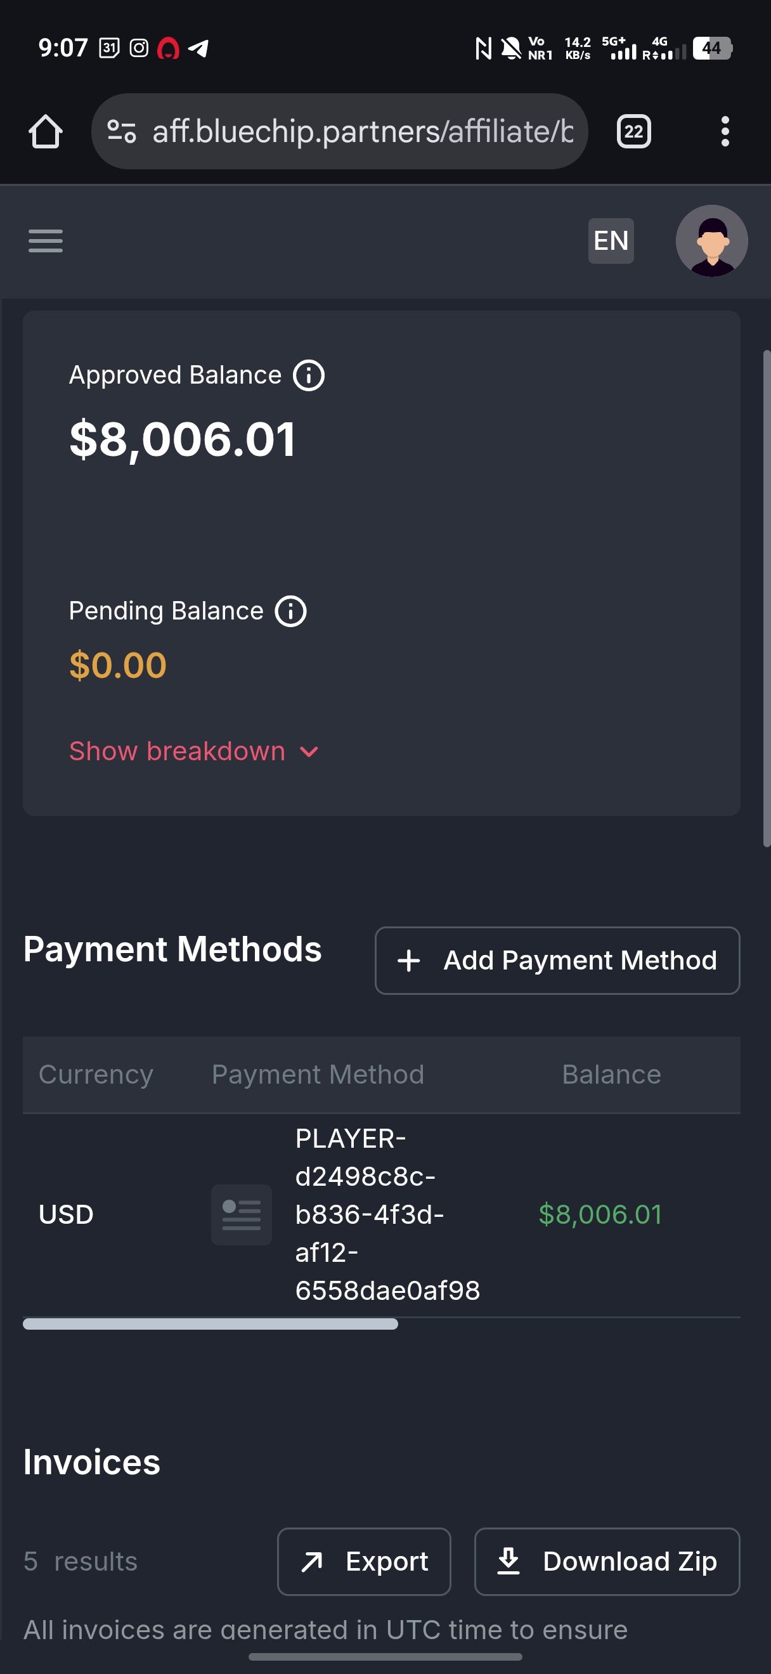The image size is (771, 1674).
Task: Switch language via the EN selector
Action: 611,240
